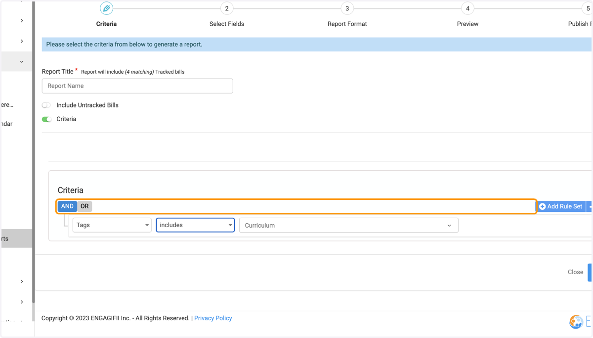
Task: Toggle Include Untracked Bills switch
Action: [46, 105]
